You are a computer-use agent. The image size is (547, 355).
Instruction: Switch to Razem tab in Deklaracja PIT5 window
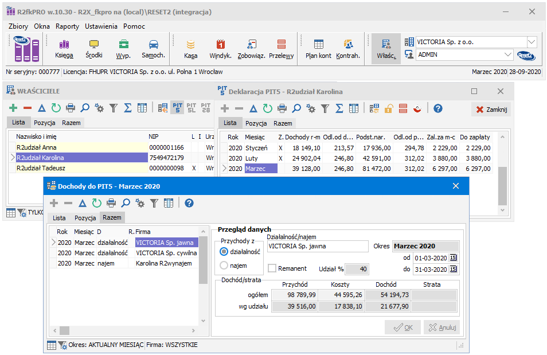coord(283,123)
